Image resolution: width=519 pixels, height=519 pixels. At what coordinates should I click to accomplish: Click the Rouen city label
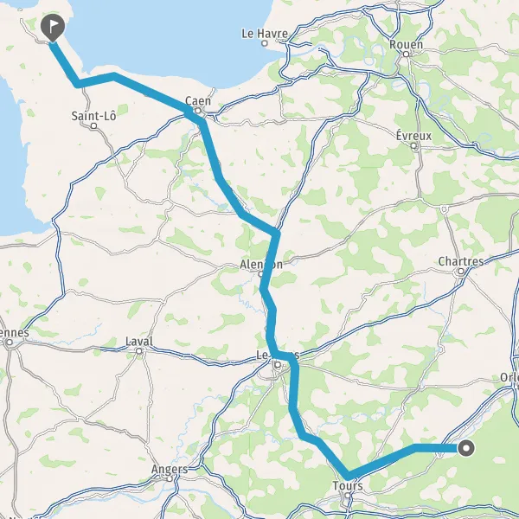tap(407, 44)
